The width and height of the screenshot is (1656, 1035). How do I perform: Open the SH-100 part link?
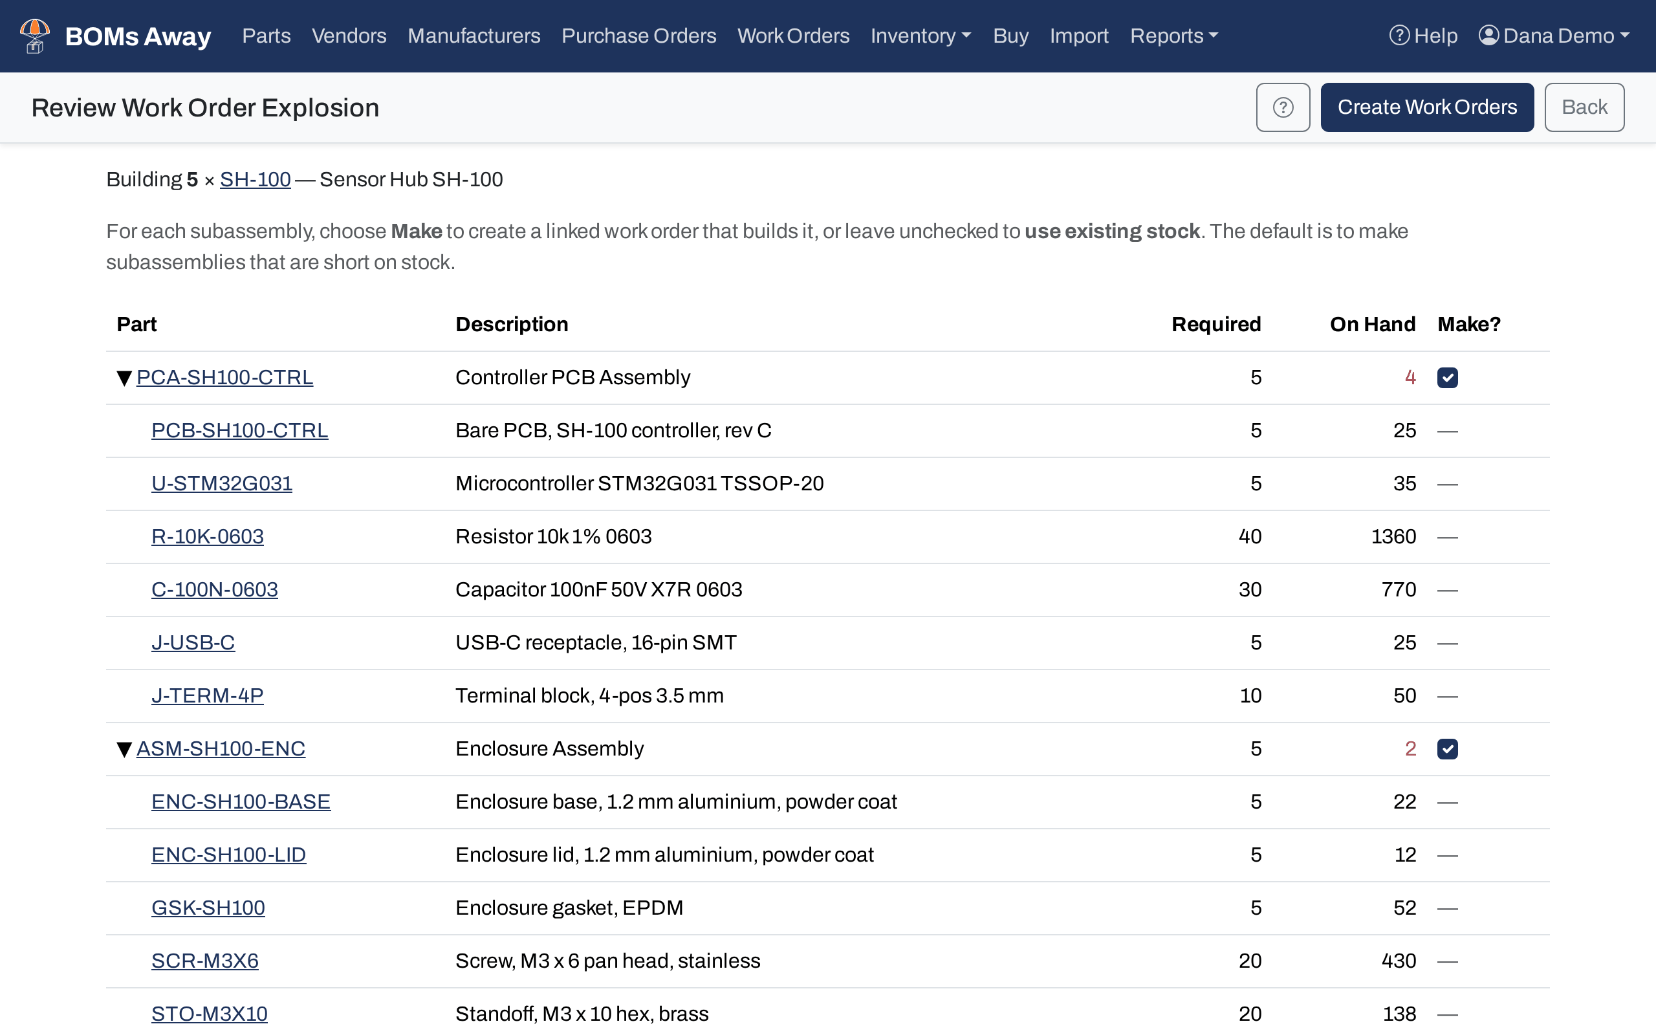[x=256, y=179]
